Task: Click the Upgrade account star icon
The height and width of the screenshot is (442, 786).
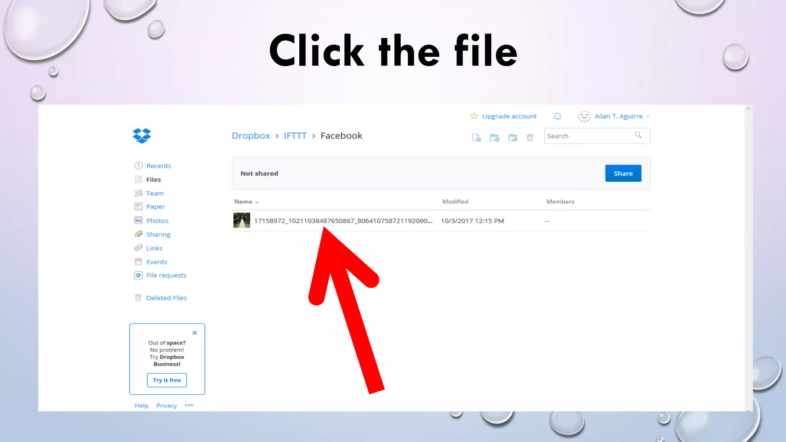Action: click(474, 116)
